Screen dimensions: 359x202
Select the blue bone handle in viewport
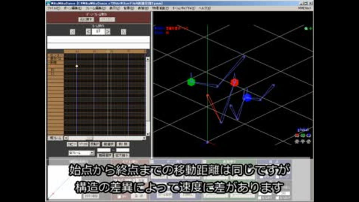pos(247,98)
